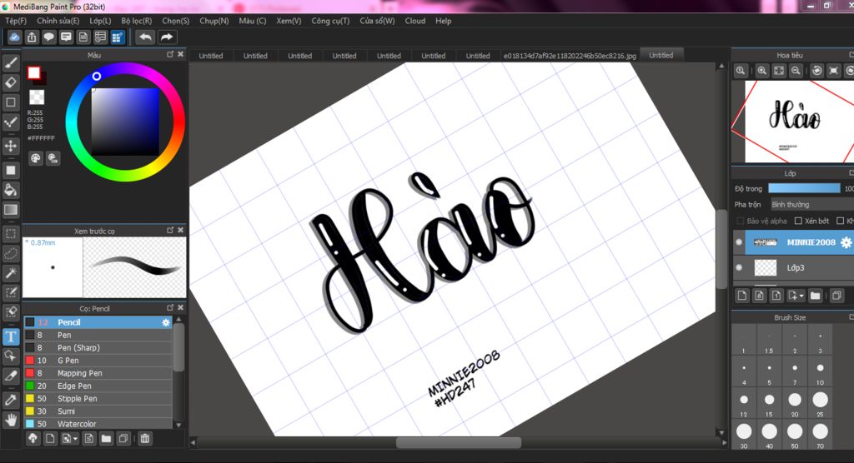854x463 pixels.
Task: Select the Sumi brush
Action: pyautogui.click(x=98, y=411)
